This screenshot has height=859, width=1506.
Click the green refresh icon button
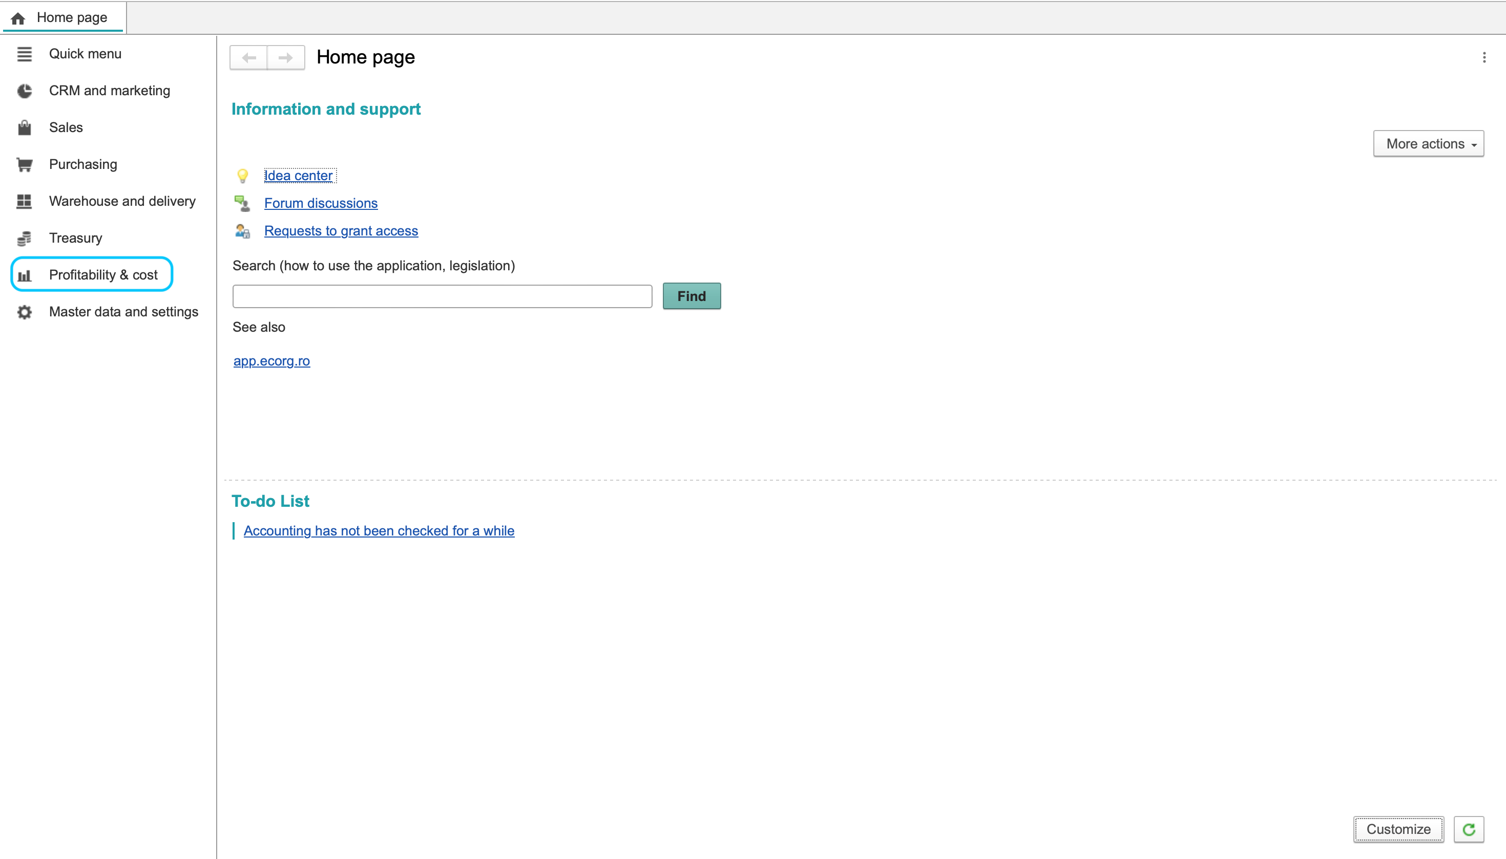(1468, 829)
